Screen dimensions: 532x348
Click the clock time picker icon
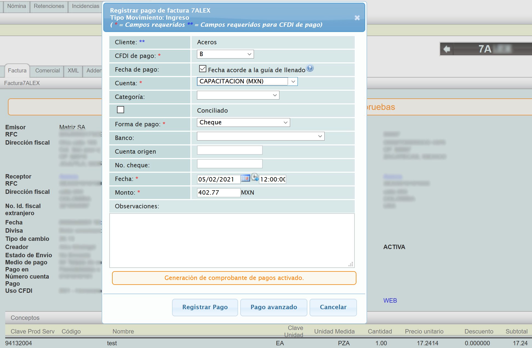(x=255, y=177)
